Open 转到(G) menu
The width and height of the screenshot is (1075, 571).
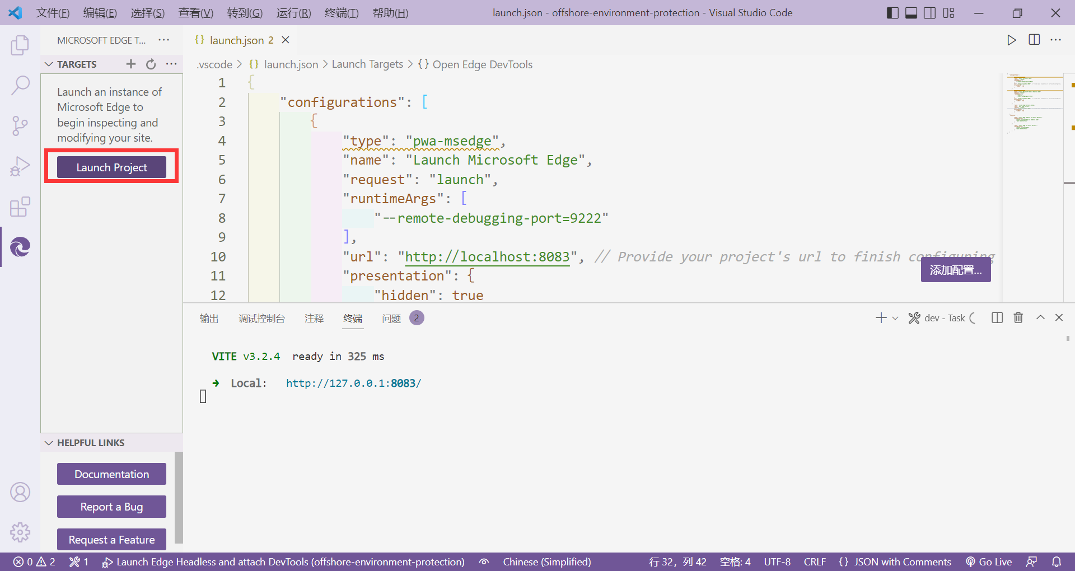245,12
